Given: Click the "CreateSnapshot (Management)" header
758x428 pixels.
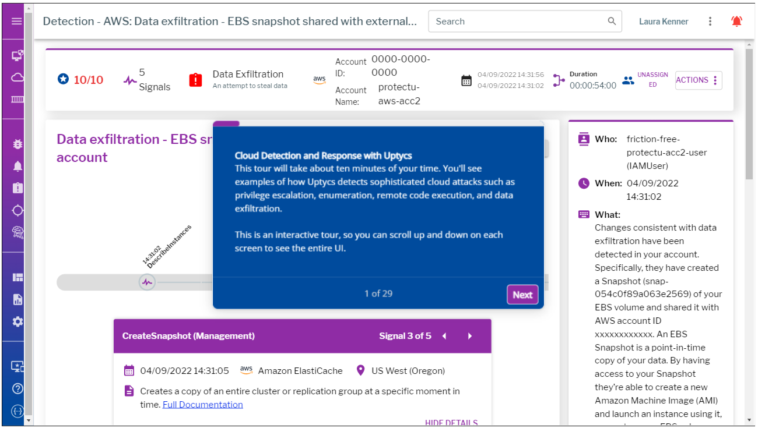Looking at the screenshot, I should (188, 336).
